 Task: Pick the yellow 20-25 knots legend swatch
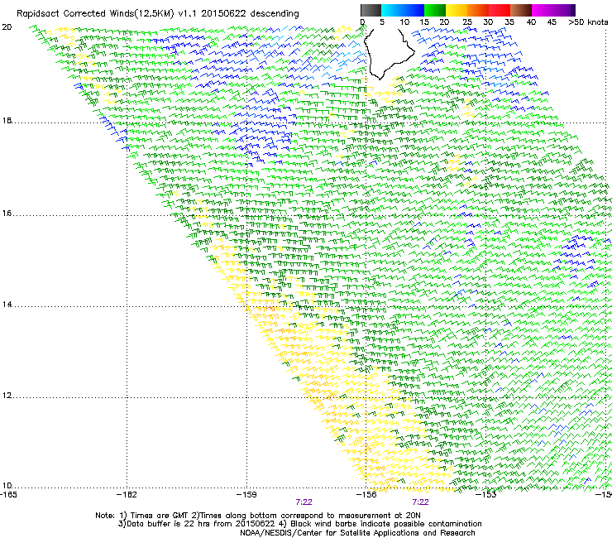tap(457, 10)
